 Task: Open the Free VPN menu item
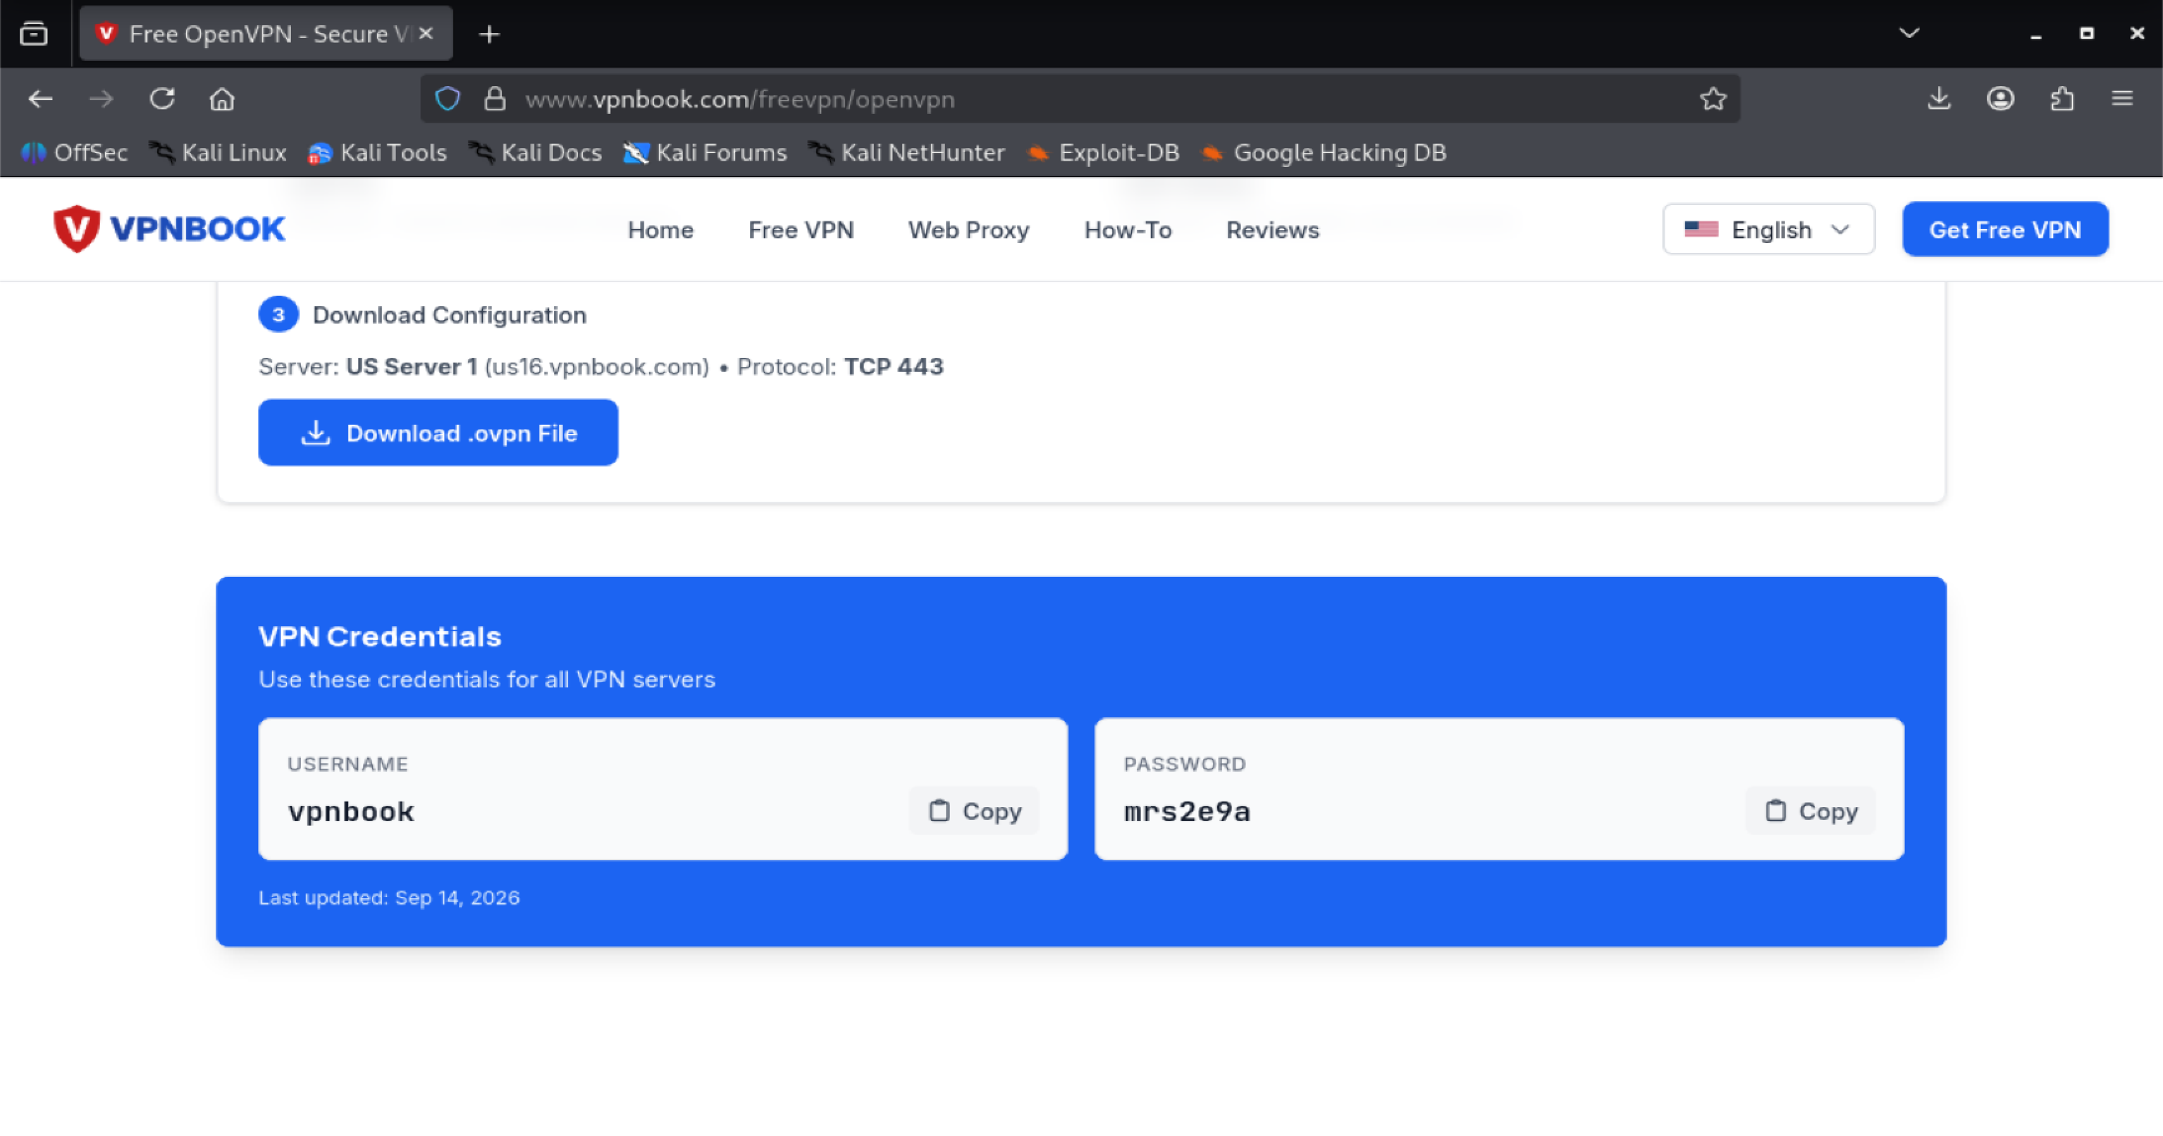[x=800, y=230]
